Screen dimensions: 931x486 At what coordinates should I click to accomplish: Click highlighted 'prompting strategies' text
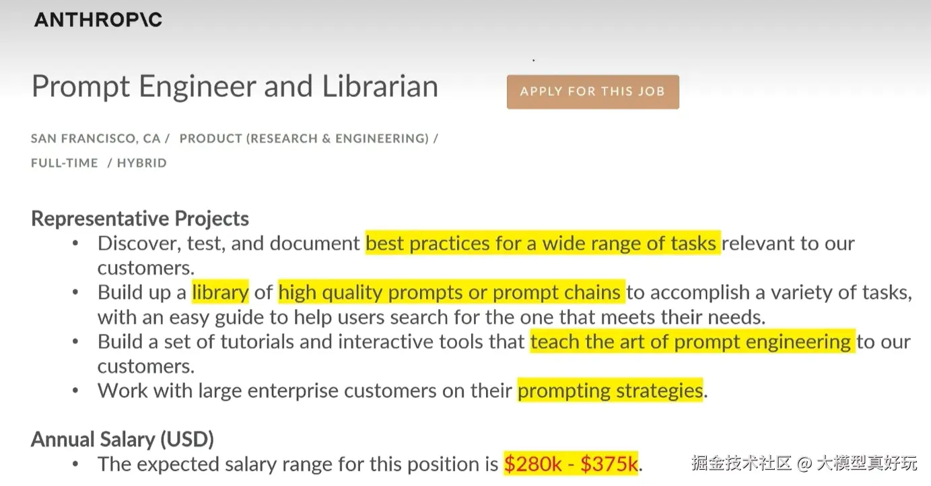pos(610,390)
